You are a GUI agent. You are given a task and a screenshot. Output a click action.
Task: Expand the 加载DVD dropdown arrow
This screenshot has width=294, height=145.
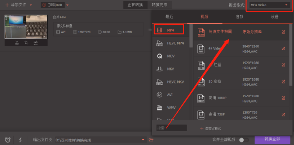click(x=68, y=5)
